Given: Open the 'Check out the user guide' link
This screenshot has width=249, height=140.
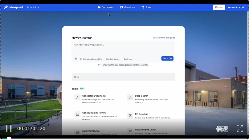Looking at the screenshot, I should 164,38.
